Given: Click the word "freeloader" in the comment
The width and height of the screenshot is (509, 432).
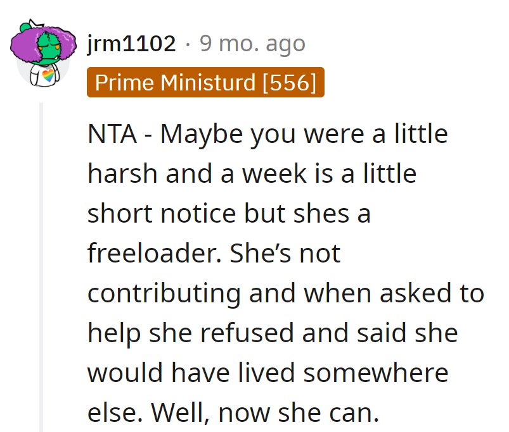Looking at the screenshot, I should click(153, 254).
